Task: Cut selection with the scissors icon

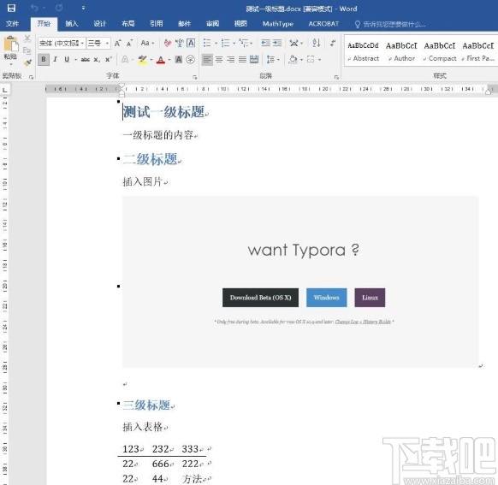Action: (27, 39)
